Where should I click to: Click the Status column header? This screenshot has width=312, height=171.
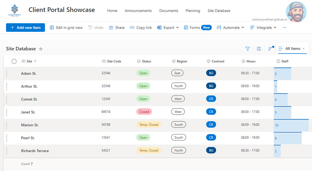tap(146, 62)
